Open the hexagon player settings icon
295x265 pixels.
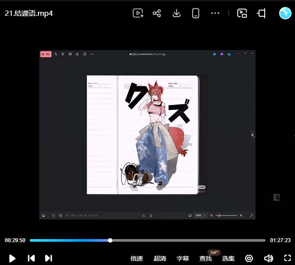249,258
